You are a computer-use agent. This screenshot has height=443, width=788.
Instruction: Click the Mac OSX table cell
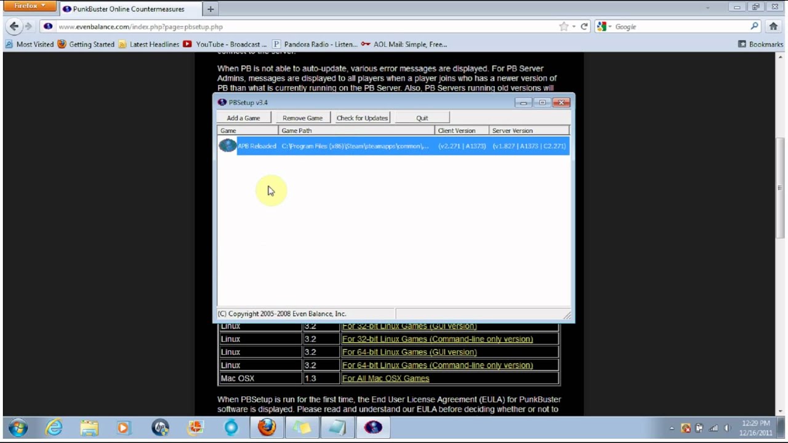[260, 378]
